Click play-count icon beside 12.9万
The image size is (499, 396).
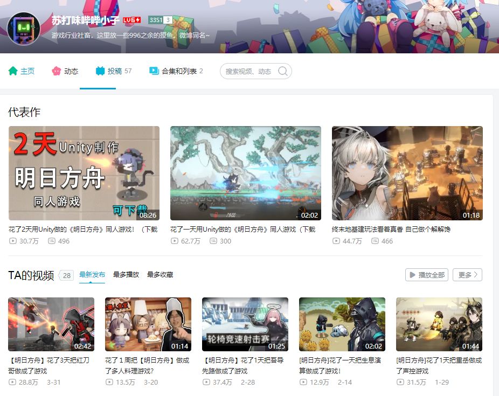pyautogui.click(x=303, y=382)
